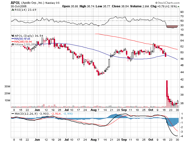Click the Aug label on the price chart axis
188x142 pixels.
[x=93, y=110]
